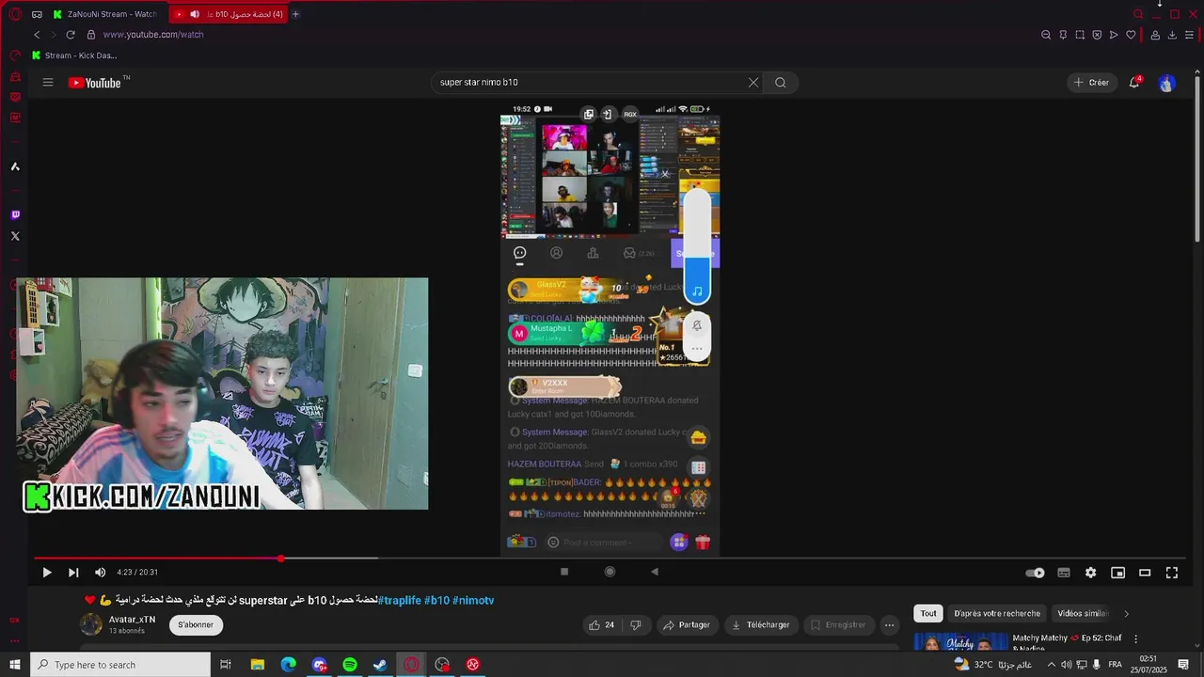Select the Vidéos similaires chip
This screenshot has height=677, width=1204.
[1082, 613]
